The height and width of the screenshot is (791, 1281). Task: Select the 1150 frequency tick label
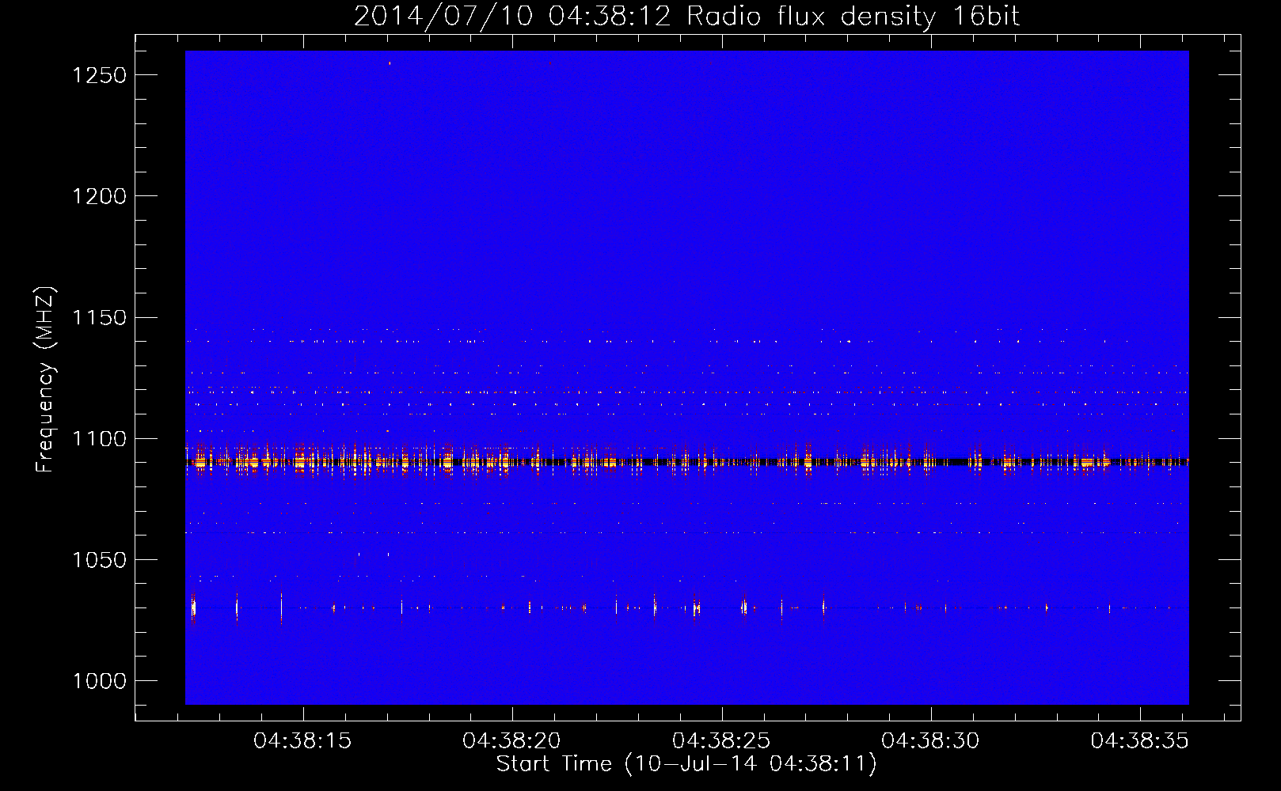click(99, 317)
